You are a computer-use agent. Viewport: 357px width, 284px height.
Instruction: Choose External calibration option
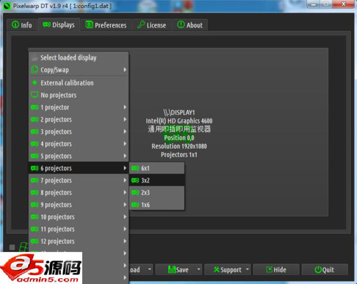pyautogui.click(x=79, y=83)
